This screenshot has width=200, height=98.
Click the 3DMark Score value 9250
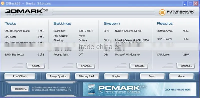coord(186,31)
